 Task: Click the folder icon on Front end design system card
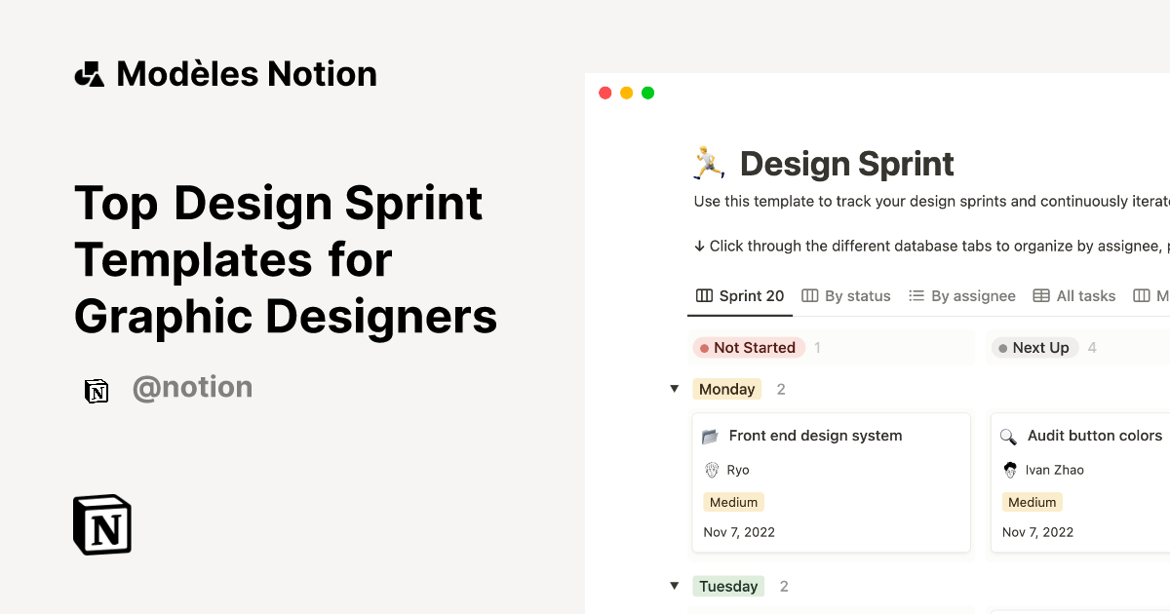713,436
